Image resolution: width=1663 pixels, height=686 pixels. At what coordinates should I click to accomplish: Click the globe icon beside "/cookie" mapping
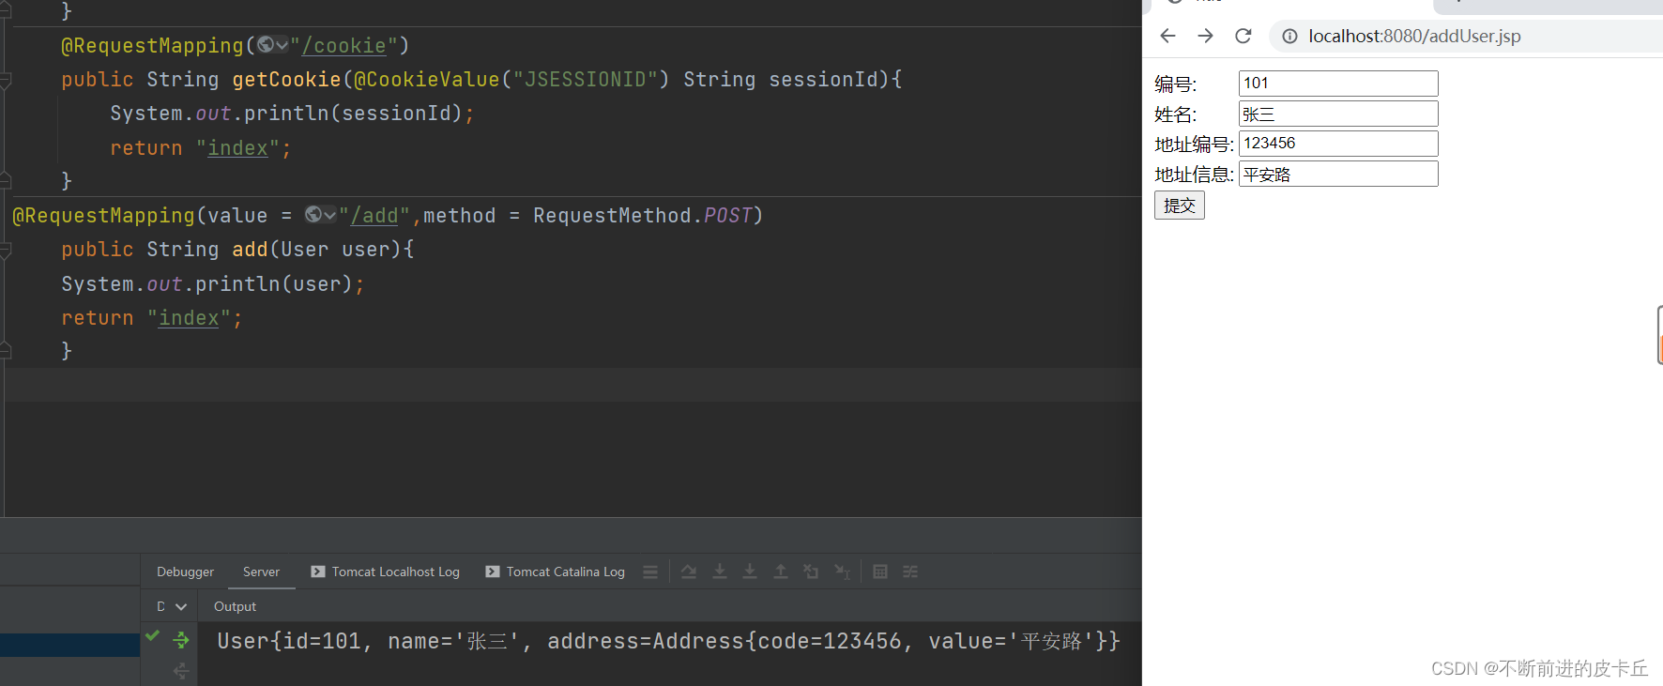(x=266, y=45)
